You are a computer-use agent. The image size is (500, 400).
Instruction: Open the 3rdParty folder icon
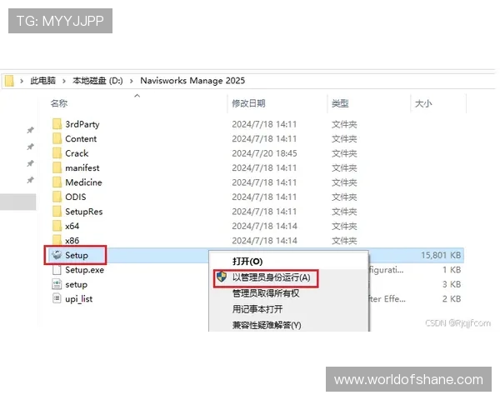(57, 124)
